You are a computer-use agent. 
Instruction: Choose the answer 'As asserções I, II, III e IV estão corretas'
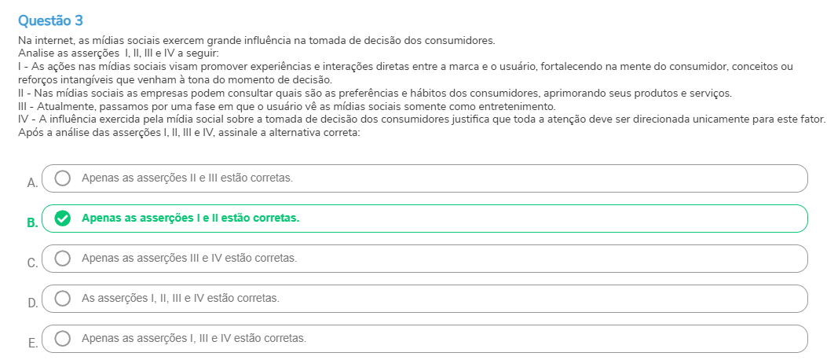point(181,299)
